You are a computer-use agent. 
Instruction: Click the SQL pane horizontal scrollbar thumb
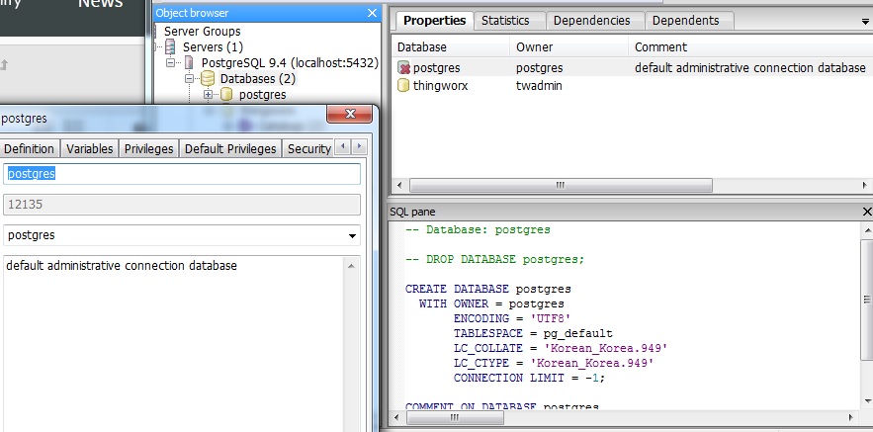(455, 417)
